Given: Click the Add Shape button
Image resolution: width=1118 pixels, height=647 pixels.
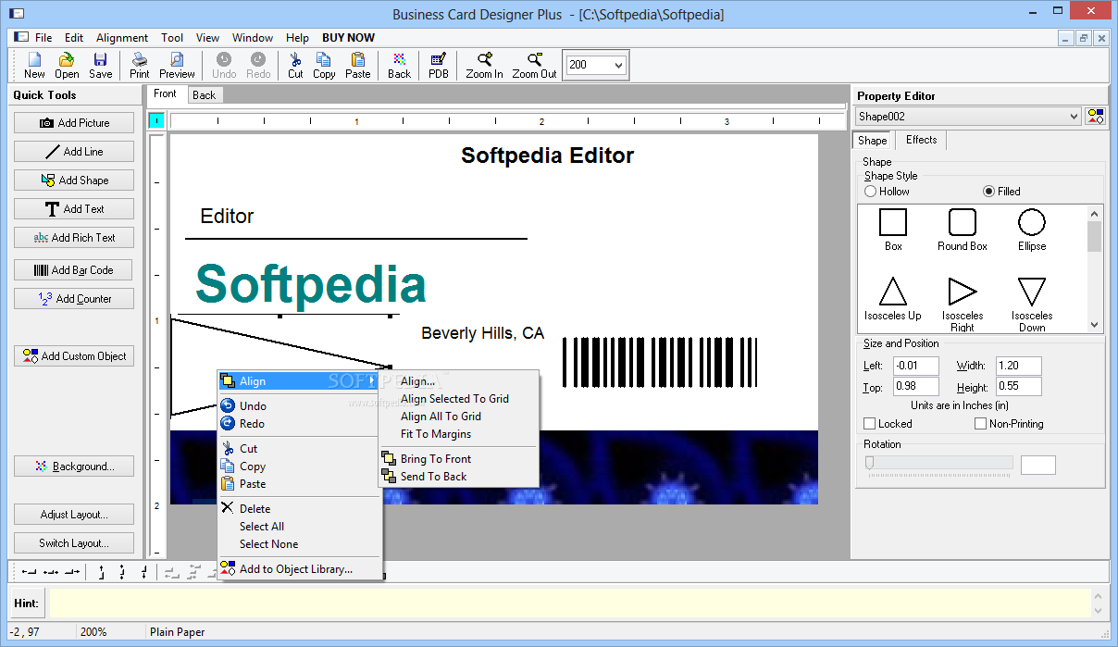Looking at the screenshot, I should pos(74,180).
